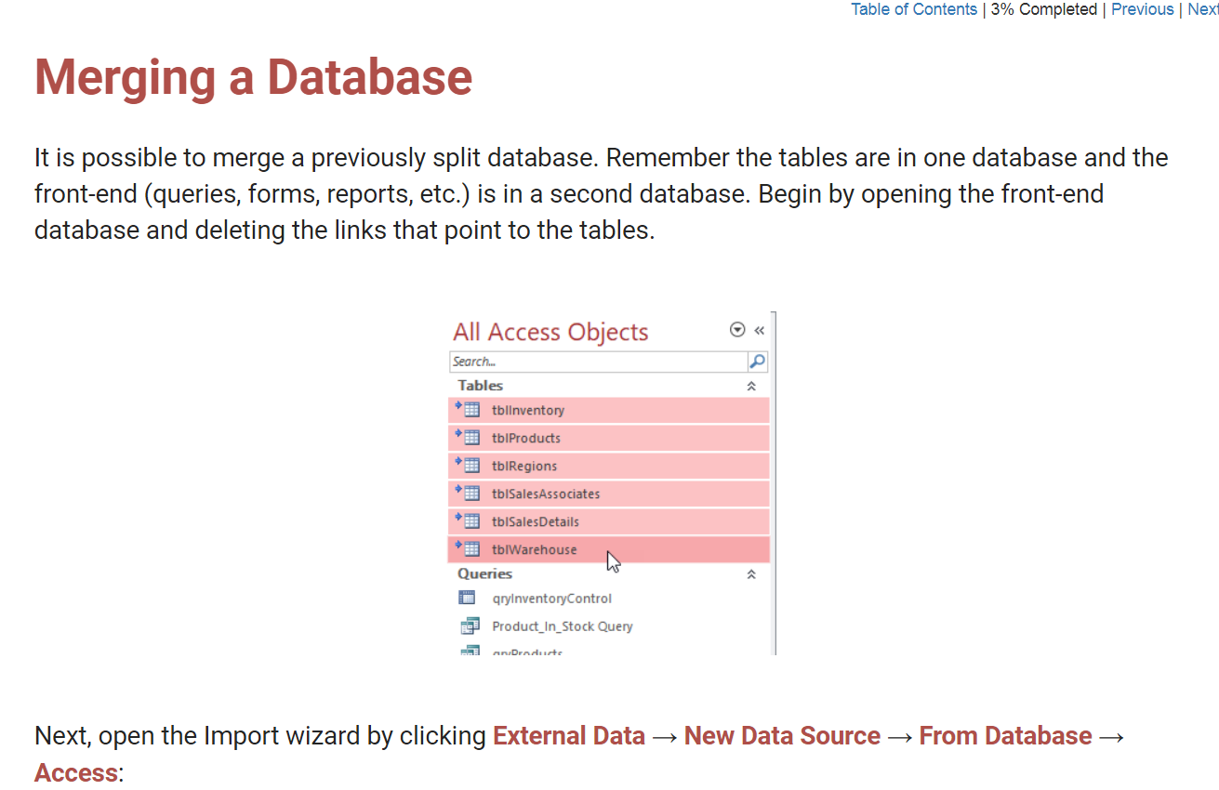The width and height of the screenshot is (1219, 790).
Task: Click the tblRegions linked table icon
Action: [468, 465]
